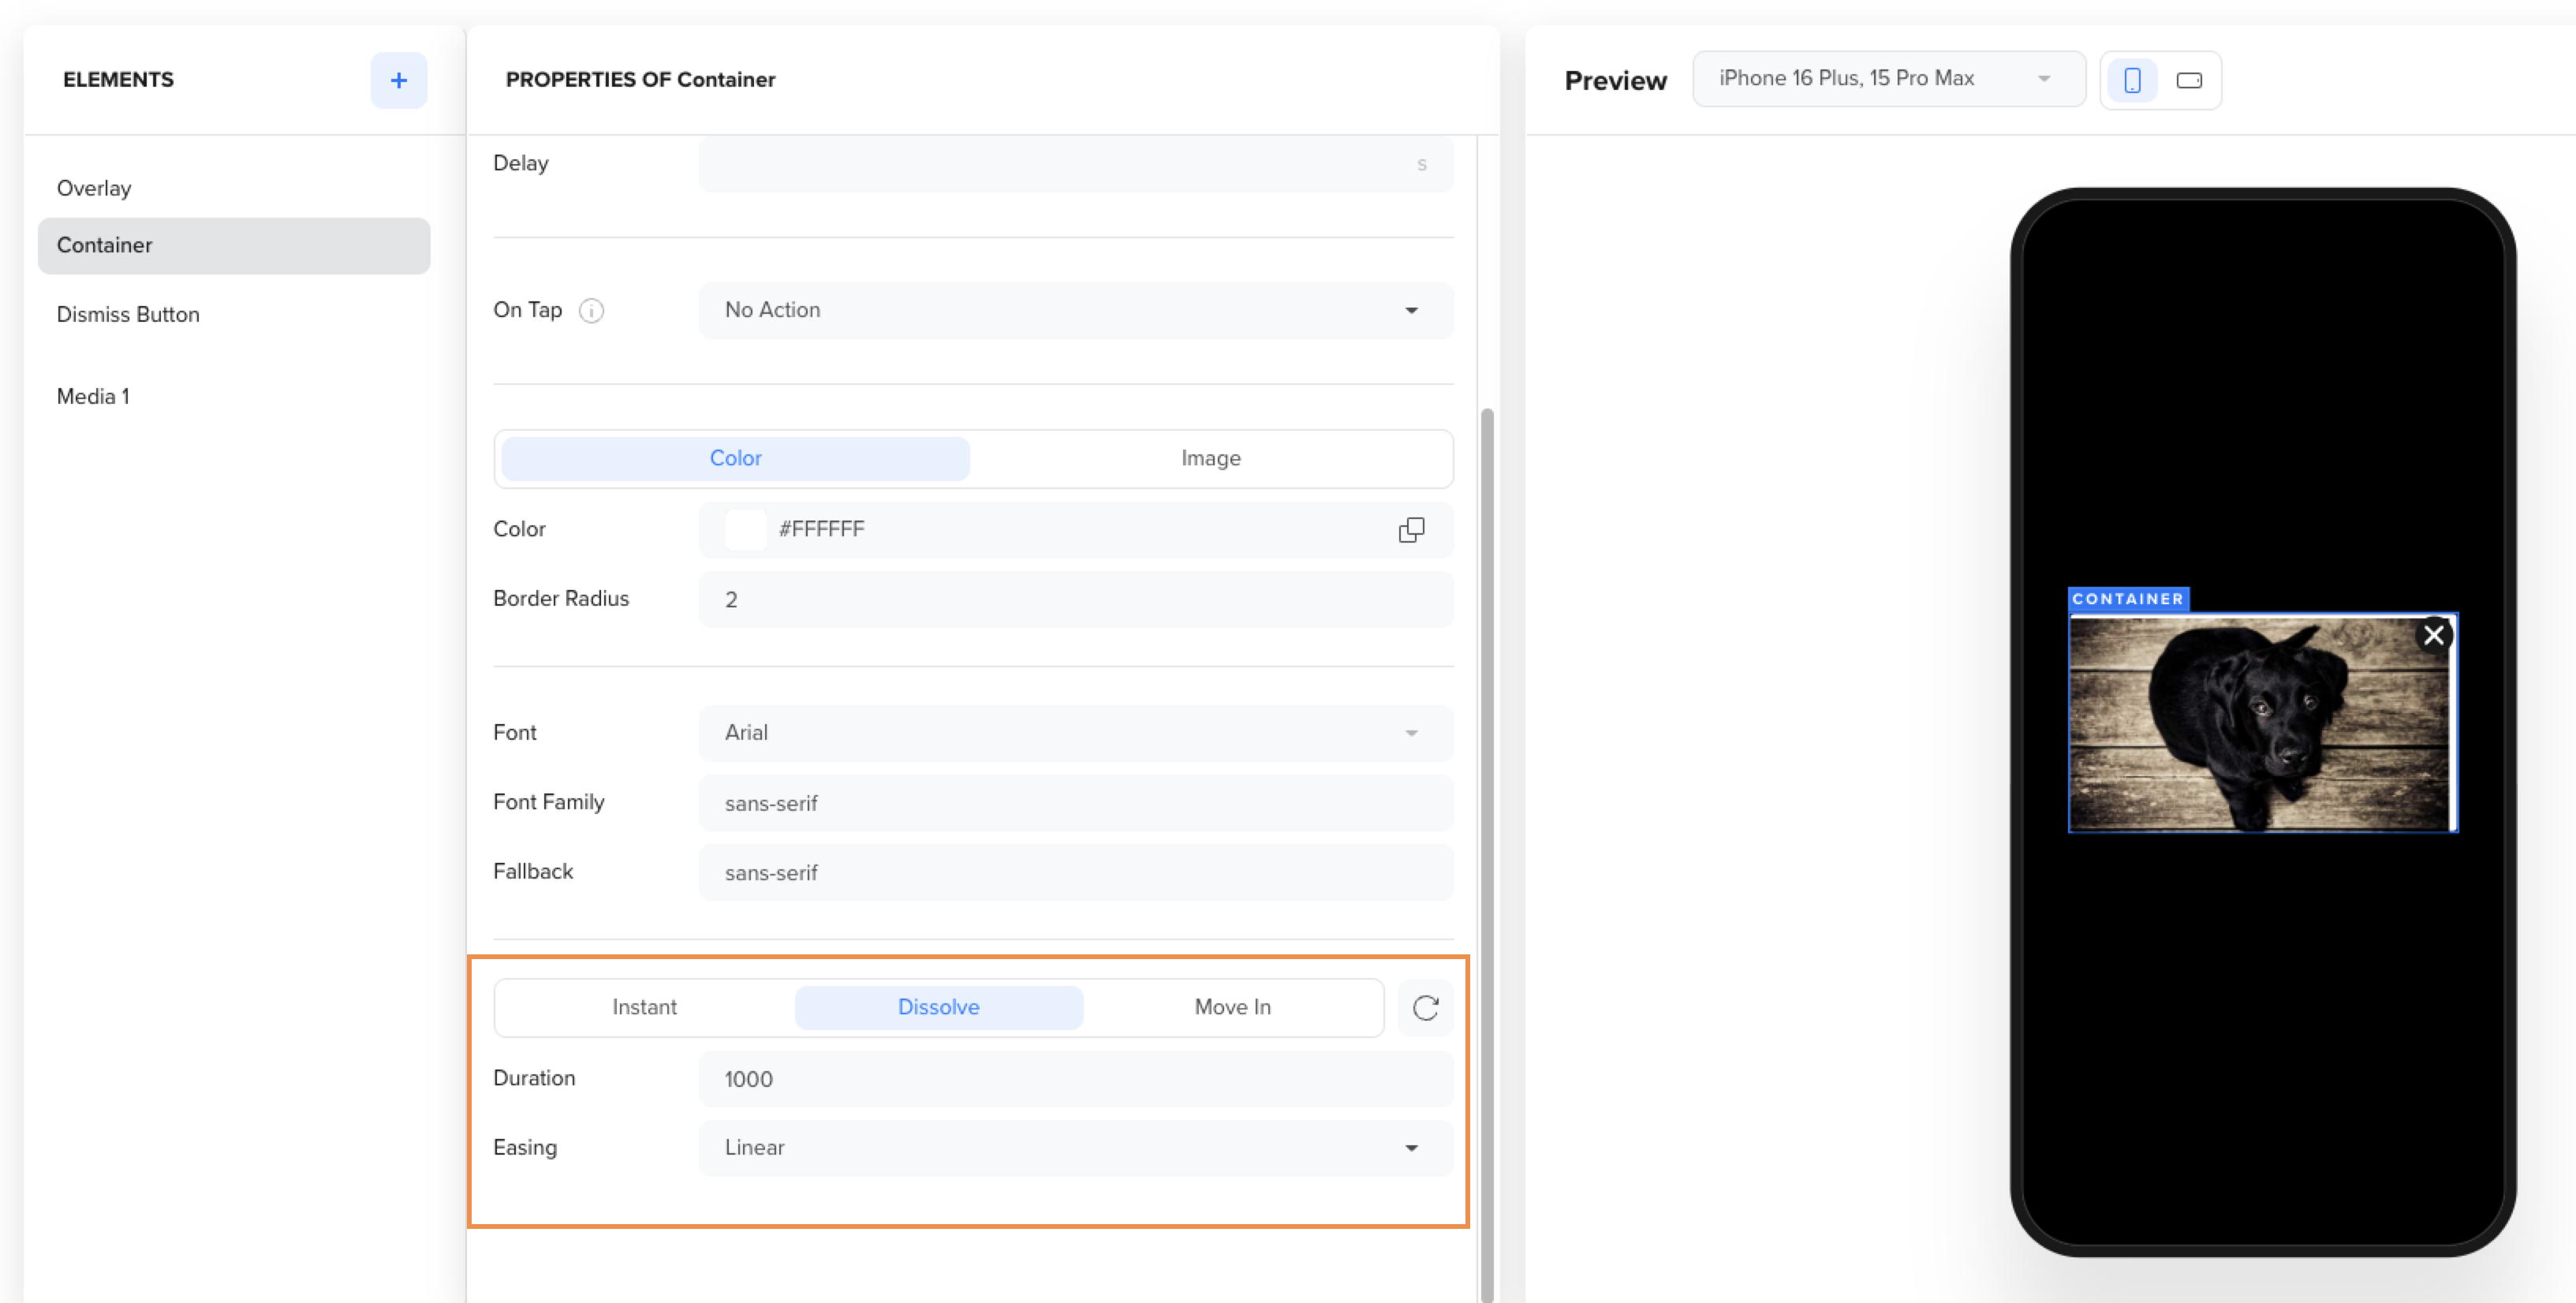
Task: Expand the Easing dropdown set to Linear
Action: tap(1075, 1147)
